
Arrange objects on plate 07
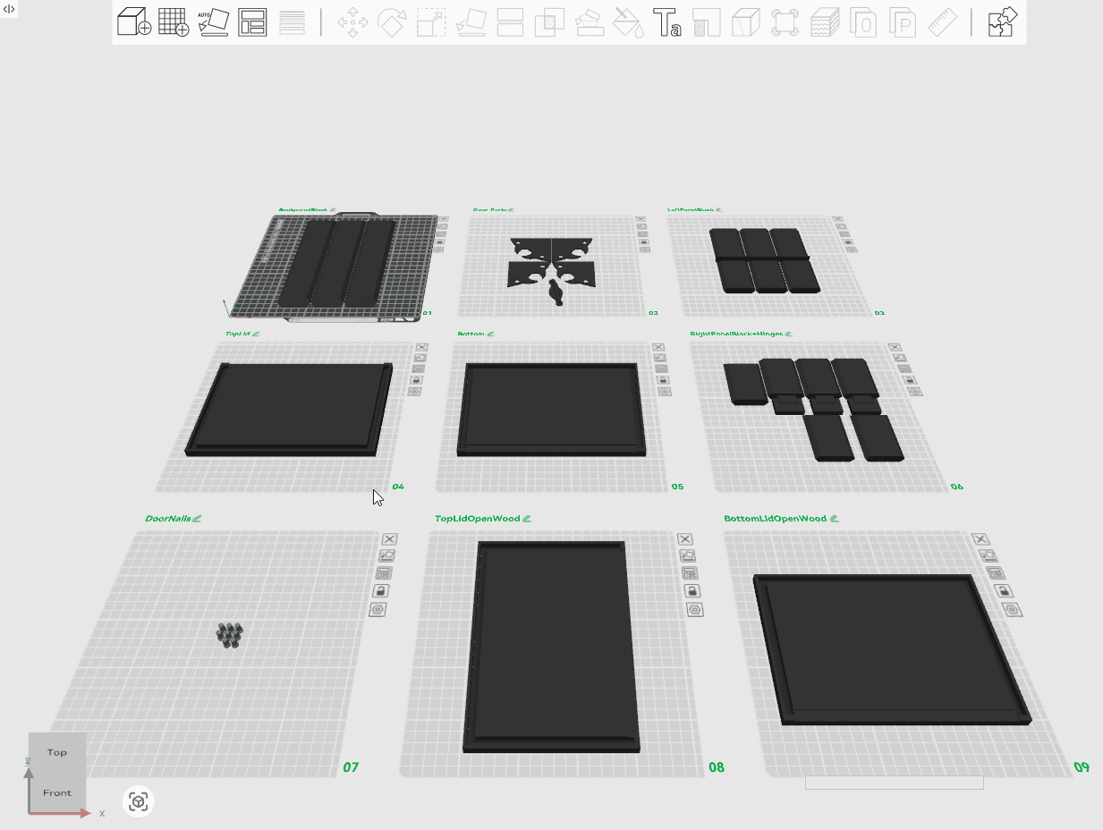[x=384, y=573]
